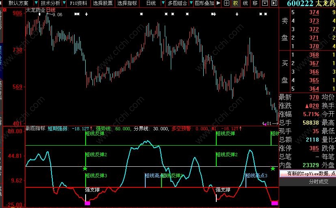Click the 有新的TopView数据 notification
The height and width of the screenshot is (208, 336).
(x=308, y=174)
